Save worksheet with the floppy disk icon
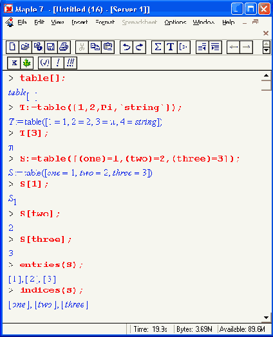 click(51, 47)
